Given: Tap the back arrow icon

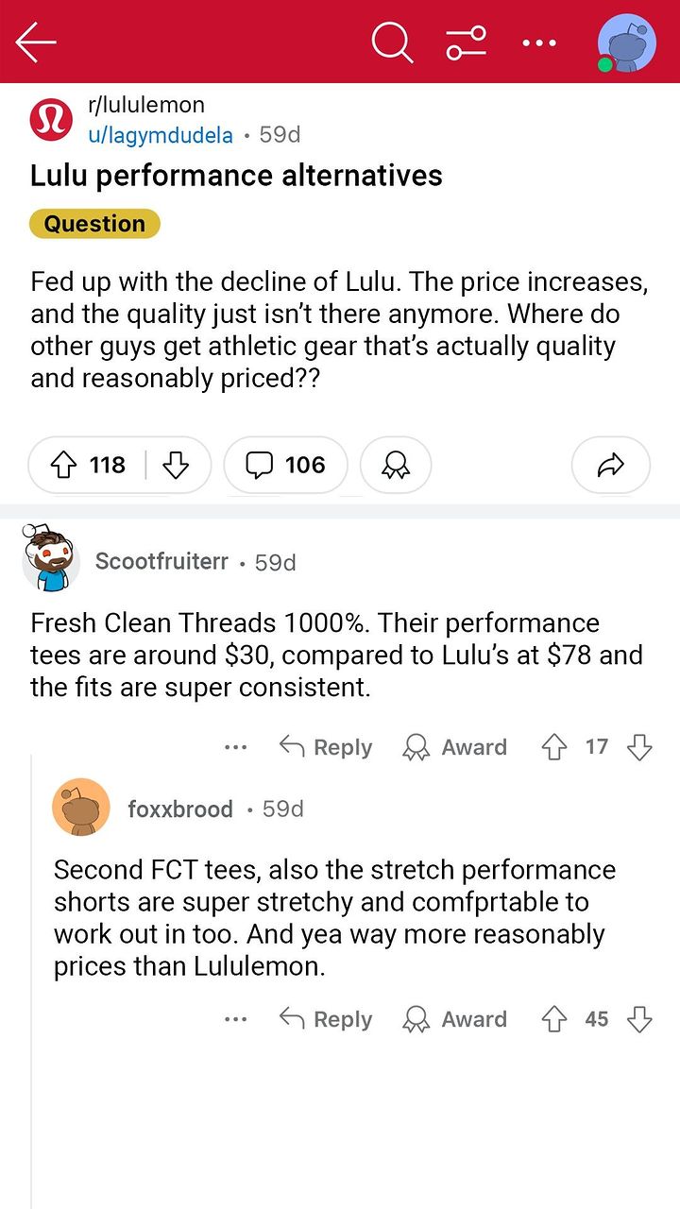Looking at the screenshot, I should (x=36, y=43).
